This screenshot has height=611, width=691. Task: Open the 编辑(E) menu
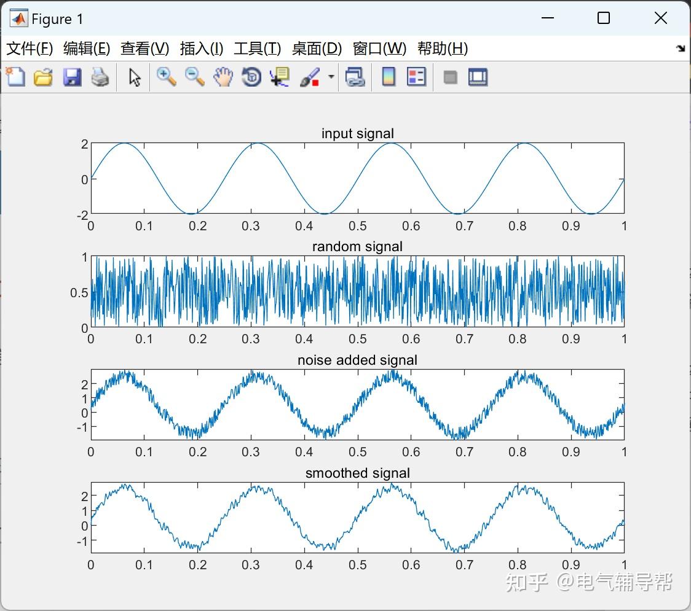click(x=86, y=48)
